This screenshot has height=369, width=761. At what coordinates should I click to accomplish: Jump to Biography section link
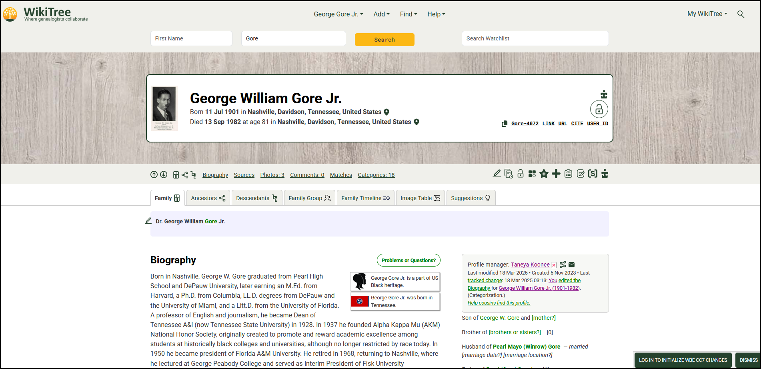coord(215,175)
